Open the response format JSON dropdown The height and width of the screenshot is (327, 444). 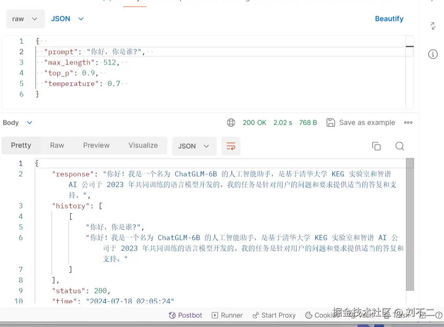click(194, 146)
